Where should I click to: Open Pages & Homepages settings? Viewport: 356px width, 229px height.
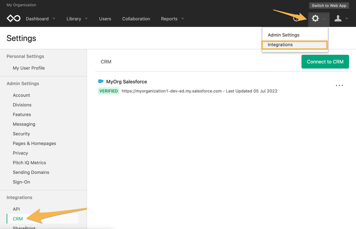click(x=35, y=143)
